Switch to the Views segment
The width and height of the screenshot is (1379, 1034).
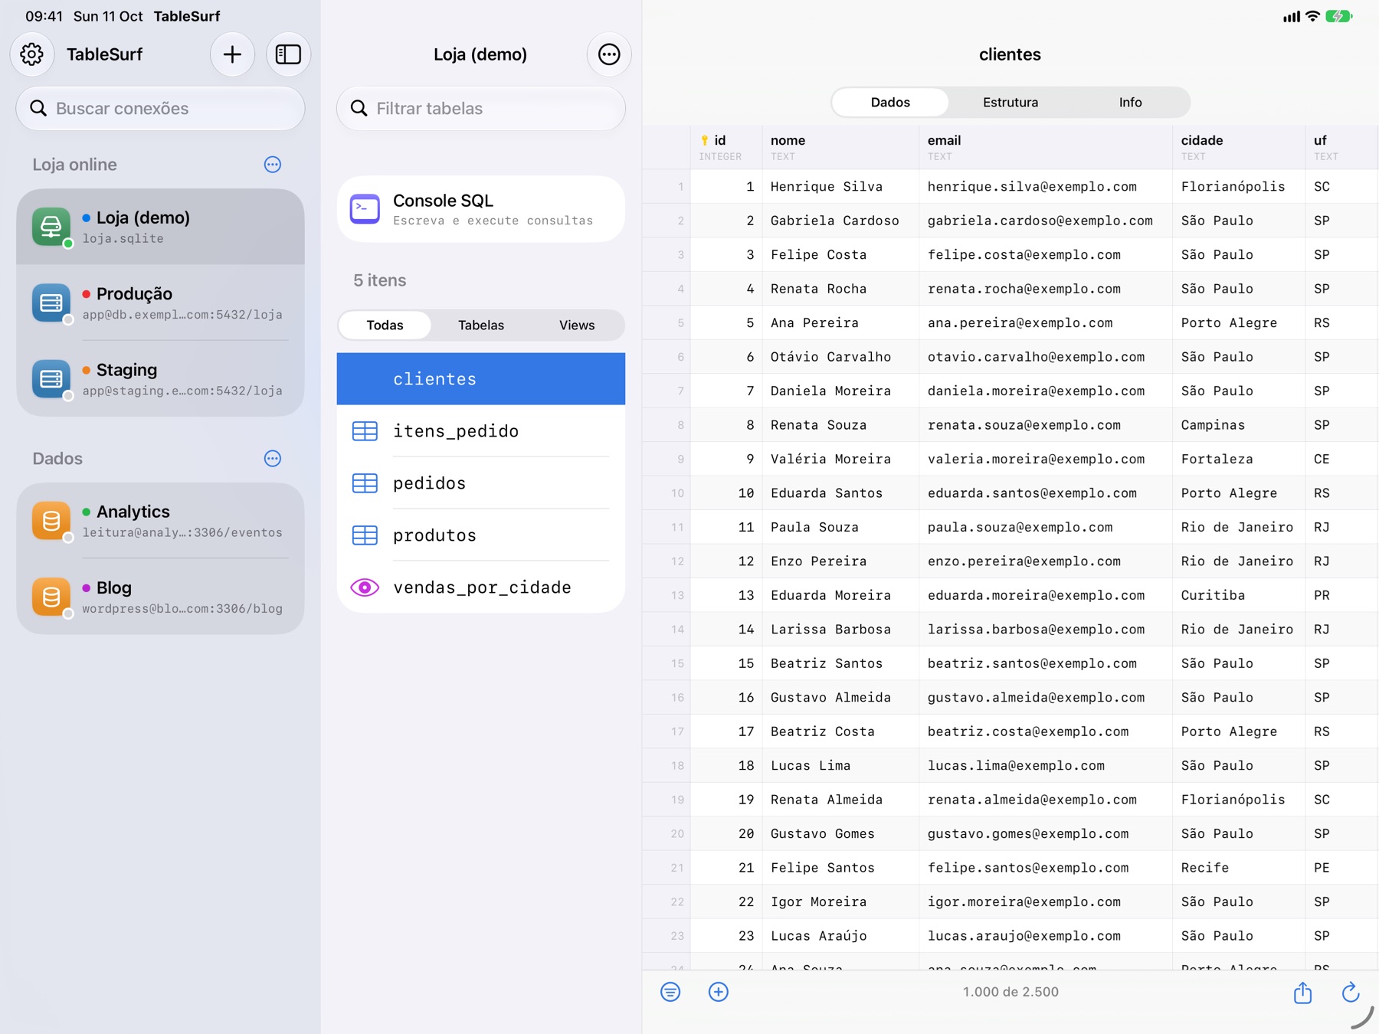[577, 326]
